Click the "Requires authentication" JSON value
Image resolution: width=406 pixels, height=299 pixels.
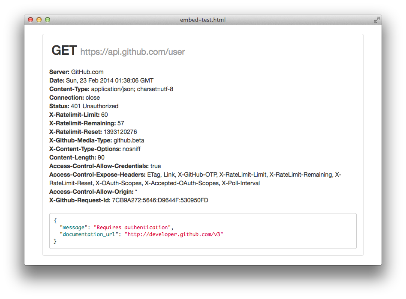(132, 228)
